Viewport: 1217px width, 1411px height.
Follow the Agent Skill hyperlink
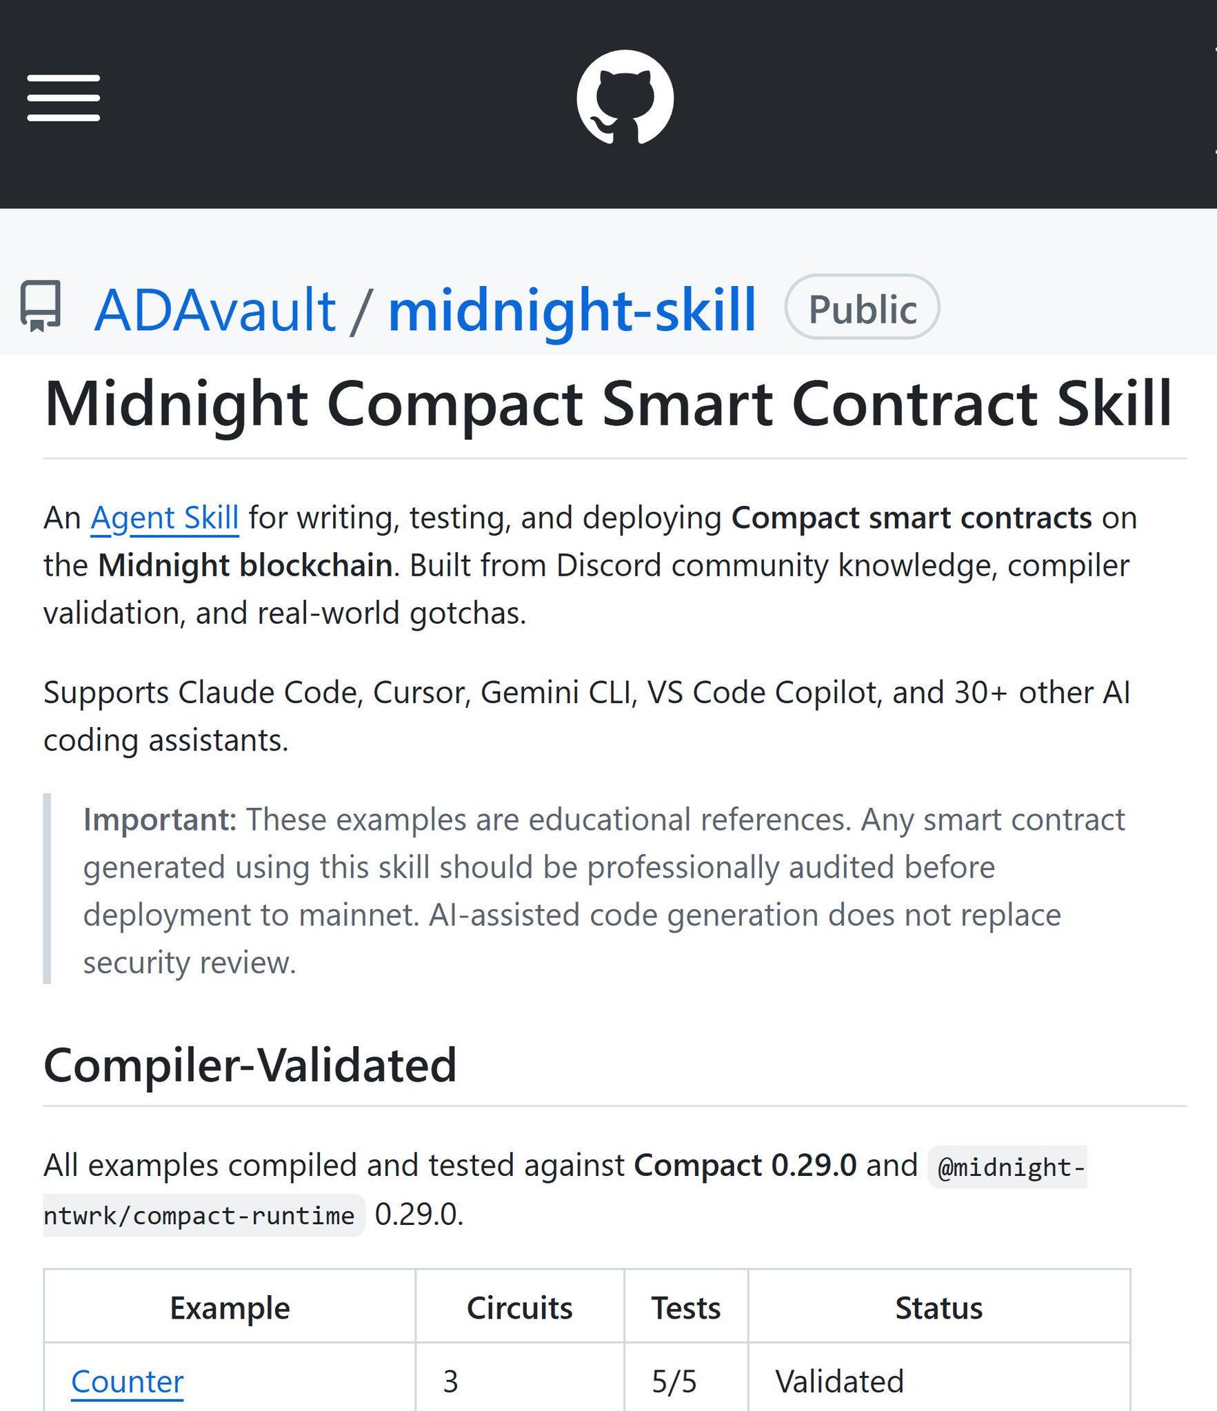point(165,518)
